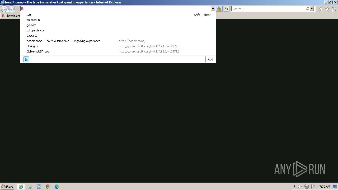Image resolution: width=338 pixels, height=190 pixels.
Task: Go to the Home page icon
Action: pyautogui.click(x=321, y=9)
